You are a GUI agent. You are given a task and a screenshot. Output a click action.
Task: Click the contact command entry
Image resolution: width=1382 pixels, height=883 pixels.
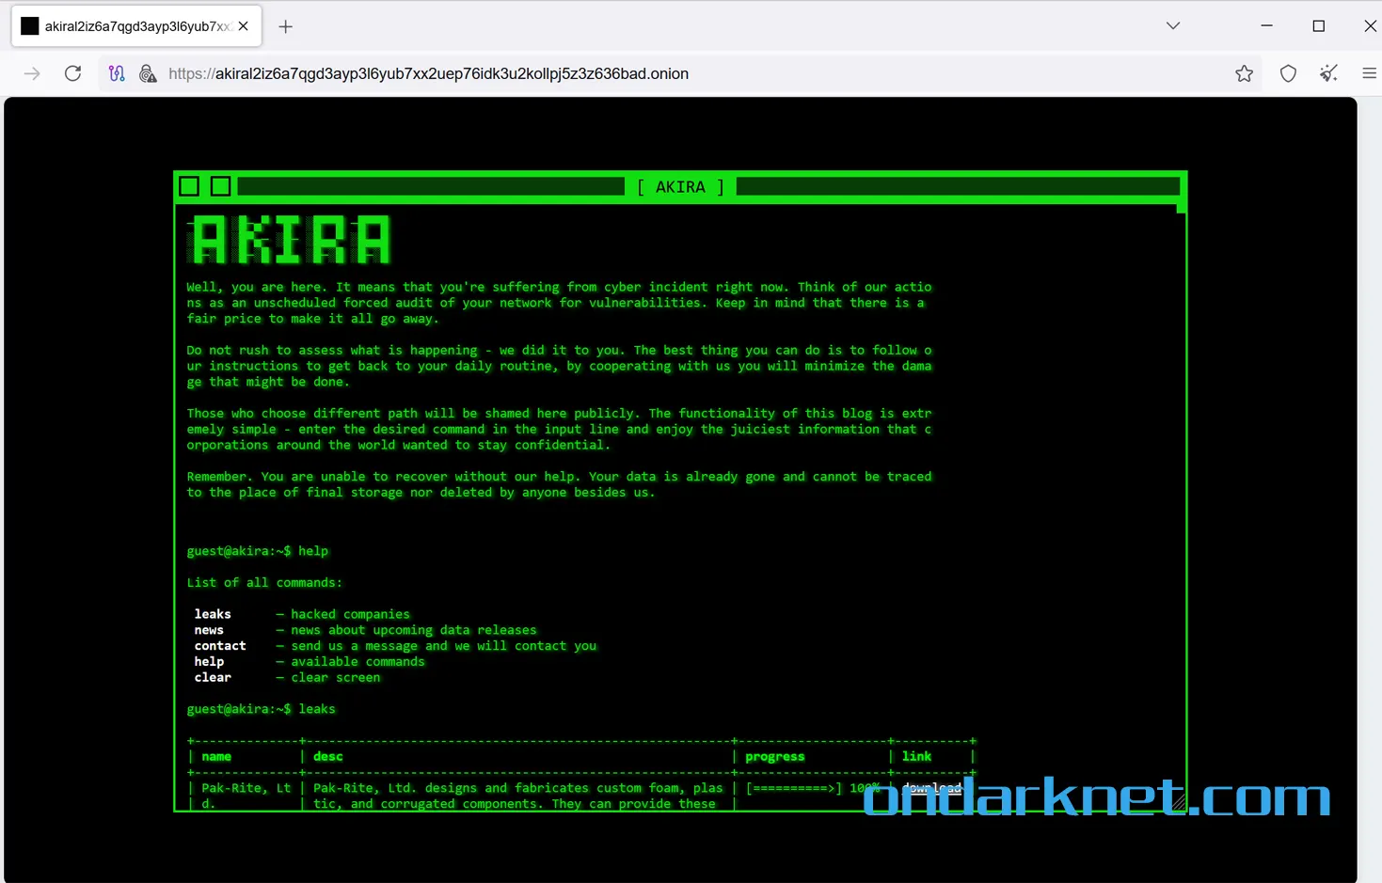tap(220, 645)
